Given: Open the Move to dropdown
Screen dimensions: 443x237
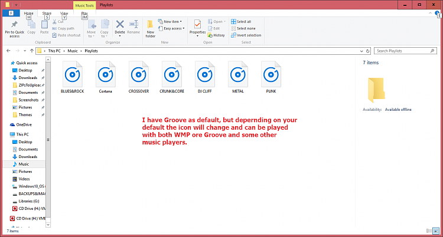Looking at the screenshot, I should click(92, 28).
